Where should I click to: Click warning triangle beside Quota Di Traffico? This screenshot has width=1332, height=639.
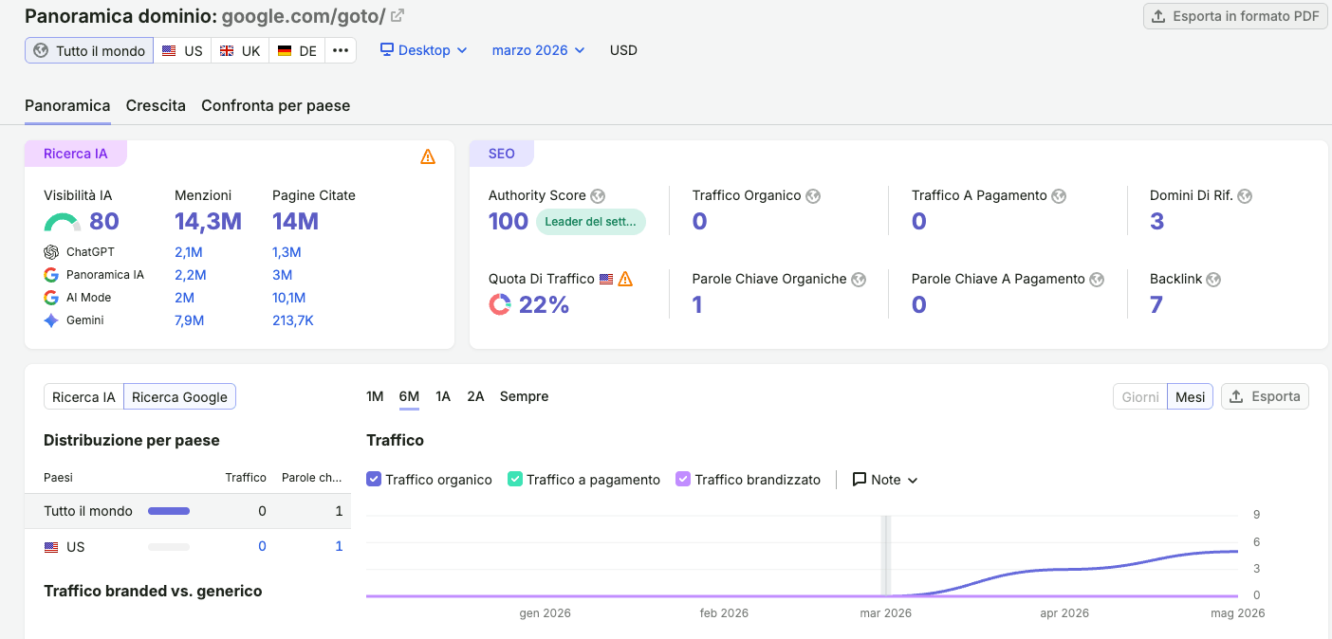point(625,280)
